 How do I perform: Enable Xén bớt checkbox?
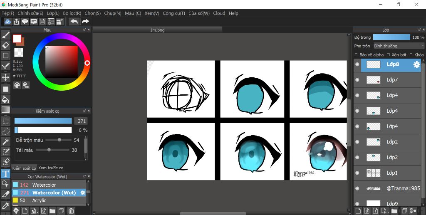[388, 55]
